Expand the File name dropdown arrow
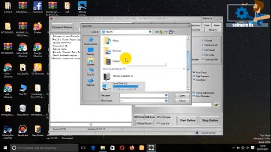Viewport: 271px width, 152px height. [x=166, y=95]
